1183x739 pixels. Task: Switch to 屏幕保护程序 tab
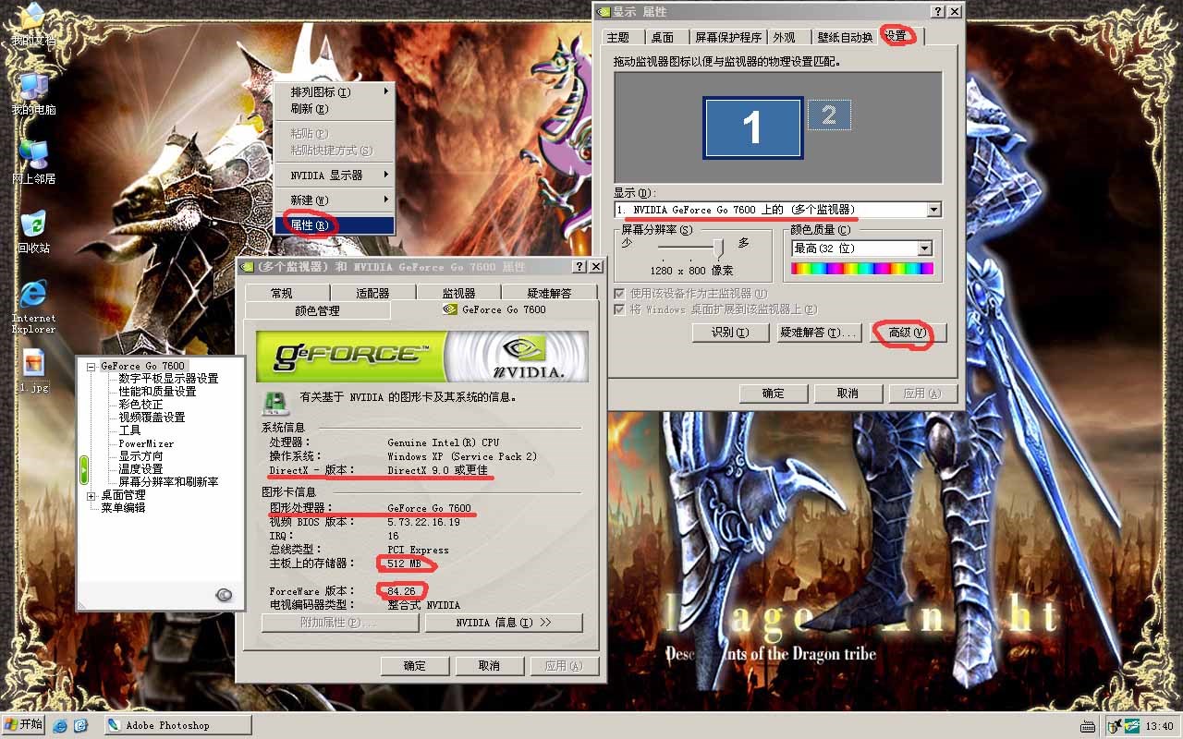coord(728,37)
